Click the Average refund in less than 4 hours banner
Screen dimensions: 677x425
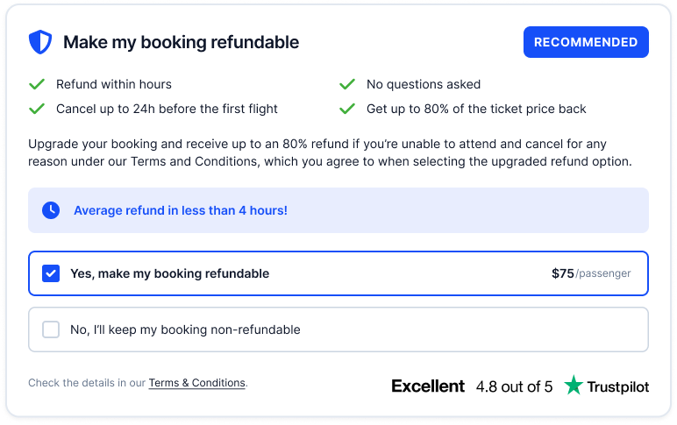tap(338, 210)
